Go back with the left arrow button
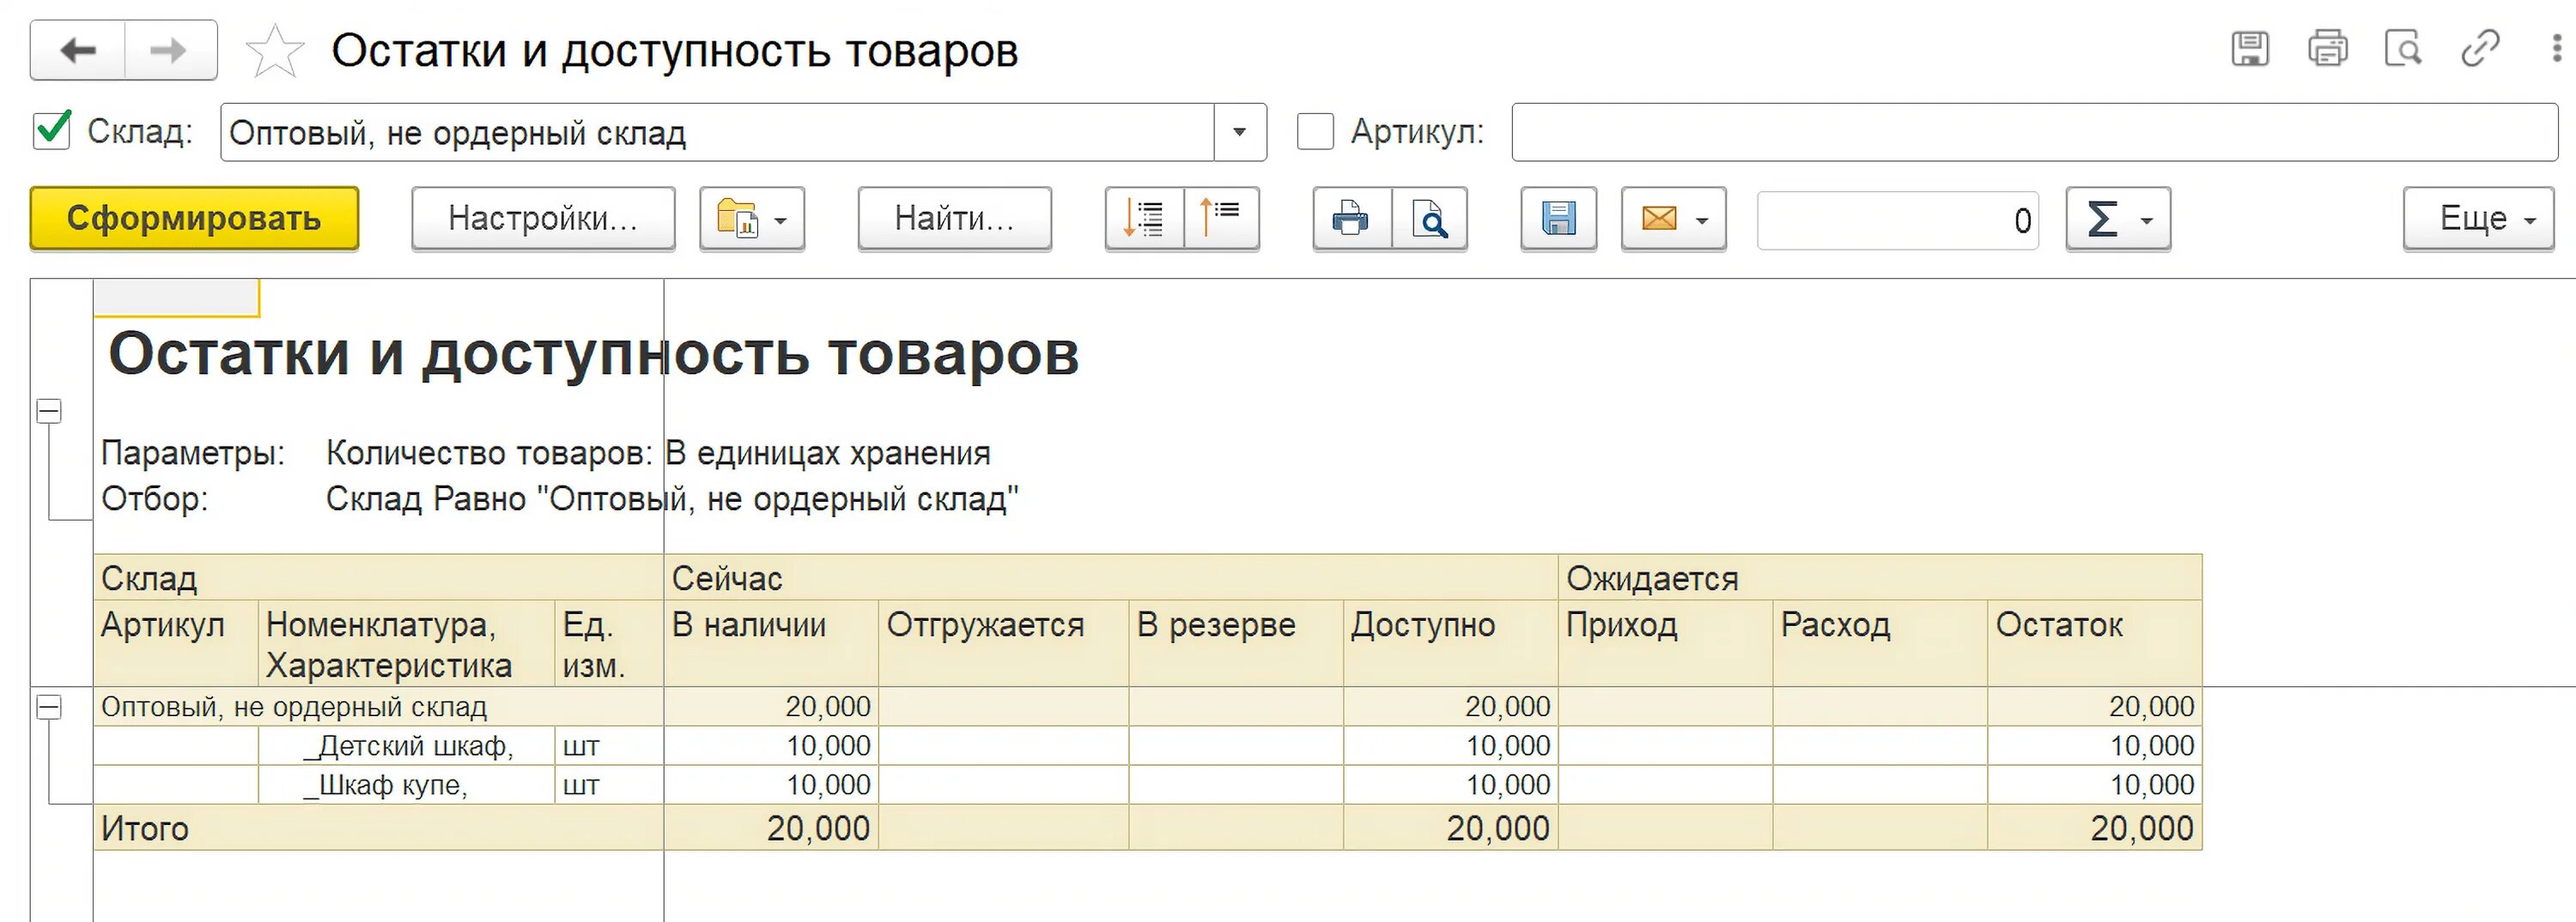Image resolution: width=2576 pixels, height=922 pixels. tap(78, 50)
